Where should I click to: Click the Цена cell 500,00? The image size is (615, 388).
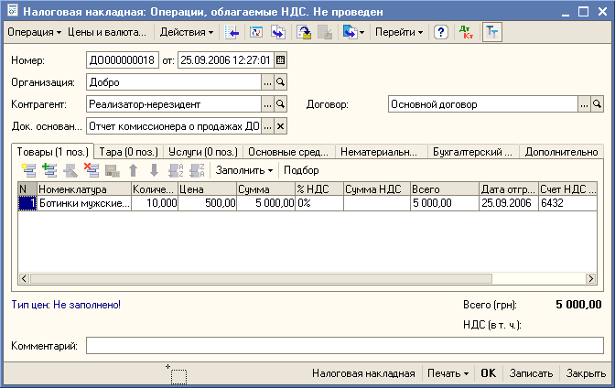coord(207,203)
